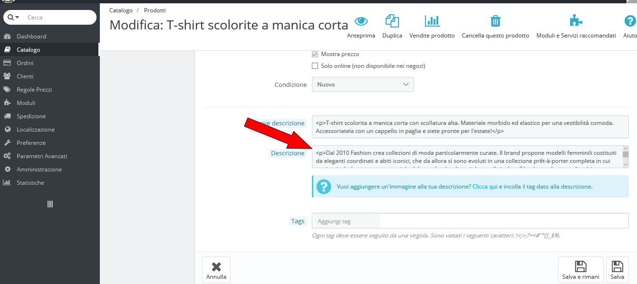637x284 pixels.
Task: Click the Aiuto help icon
Action: pyautogui.click(x=630, y=21)
